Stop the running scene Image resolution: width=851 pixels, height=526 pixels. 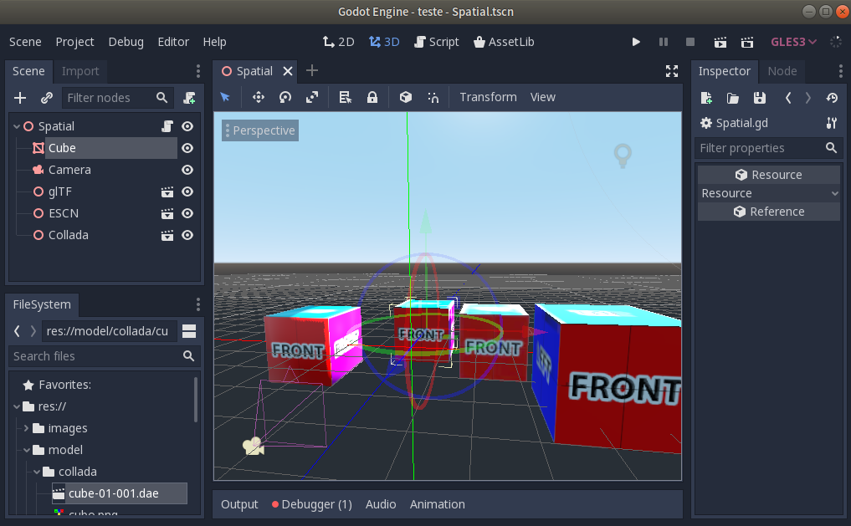pyautogui.click(x=690, y=42)
